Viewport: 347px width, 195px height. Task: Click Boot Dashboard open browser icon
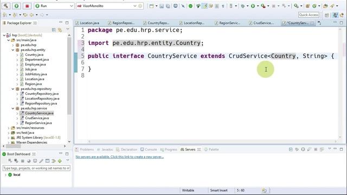tap(29, 161)
